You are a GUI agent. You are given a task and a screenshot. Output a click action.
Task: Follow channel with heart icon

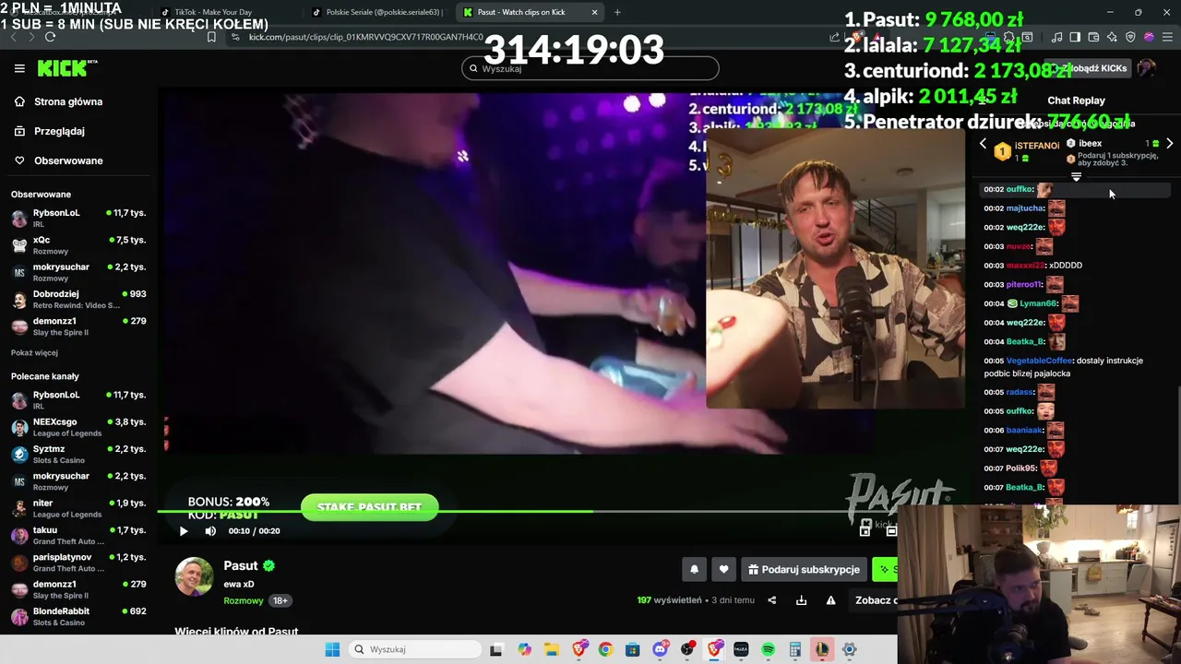pyautogui.click(x=723, y=570)
